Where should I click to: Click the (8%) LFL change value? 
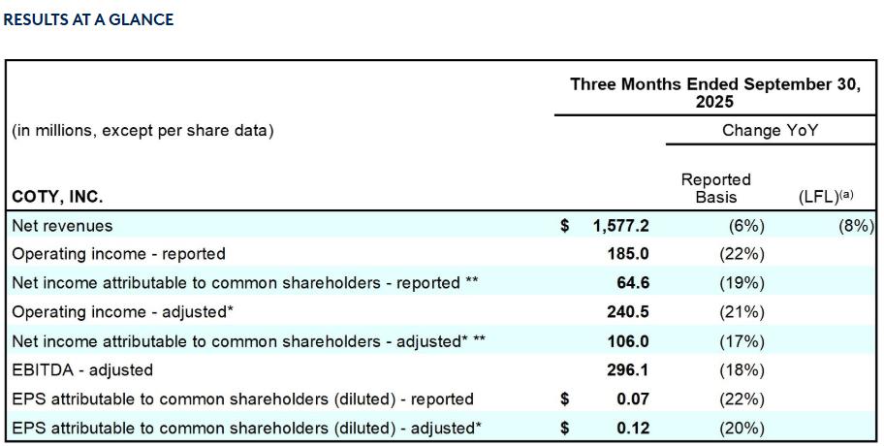(856, 226)
